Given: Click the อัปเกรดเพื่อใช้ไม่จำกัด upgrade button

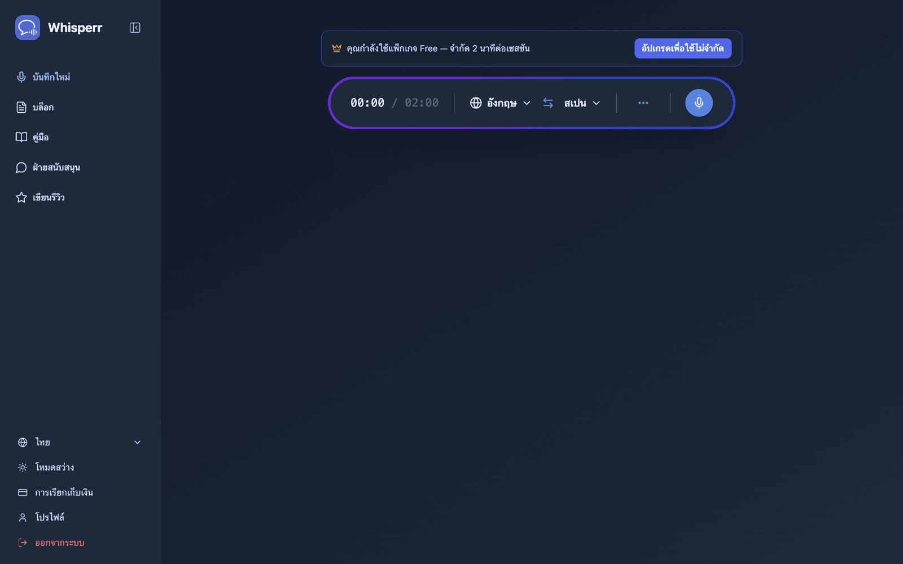Looking at the screenshot, I should coord(683,49).
